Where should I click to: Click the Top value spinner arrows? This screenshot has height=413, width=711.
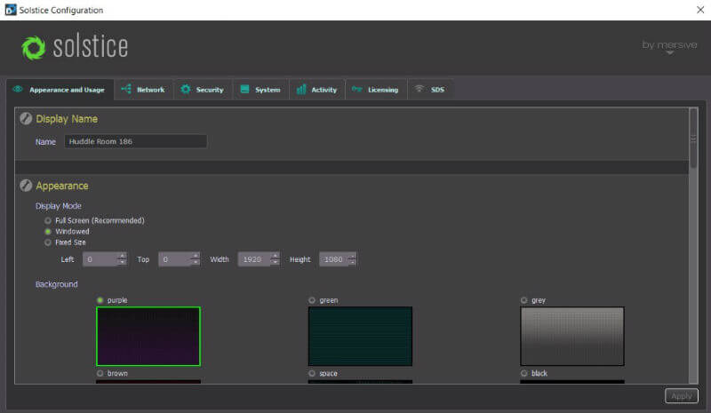[x=196, y=258]
